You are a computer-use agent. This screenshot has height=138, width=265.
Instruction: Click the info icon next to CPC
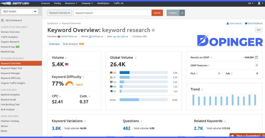(x=60, y=96)
